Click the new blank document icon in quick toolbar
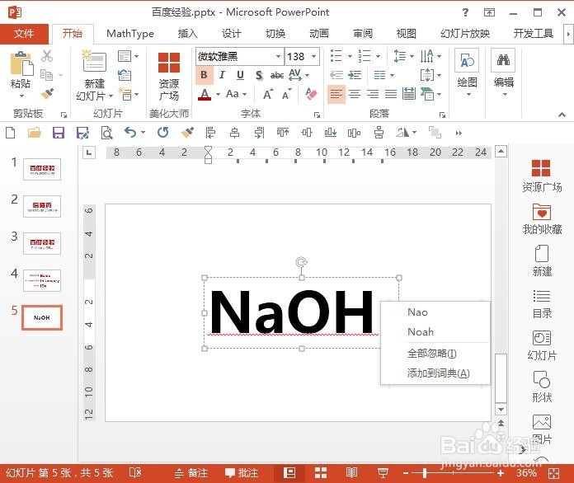574x483 pixels. 11,133
